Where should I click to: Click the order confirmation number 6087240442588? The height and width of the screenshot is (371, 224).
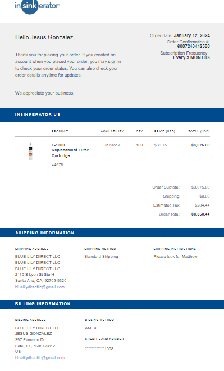click(x=193, y=46)
